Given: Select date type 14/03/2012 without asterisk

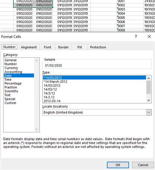Looking at the screenshot, I should [95, 85].
